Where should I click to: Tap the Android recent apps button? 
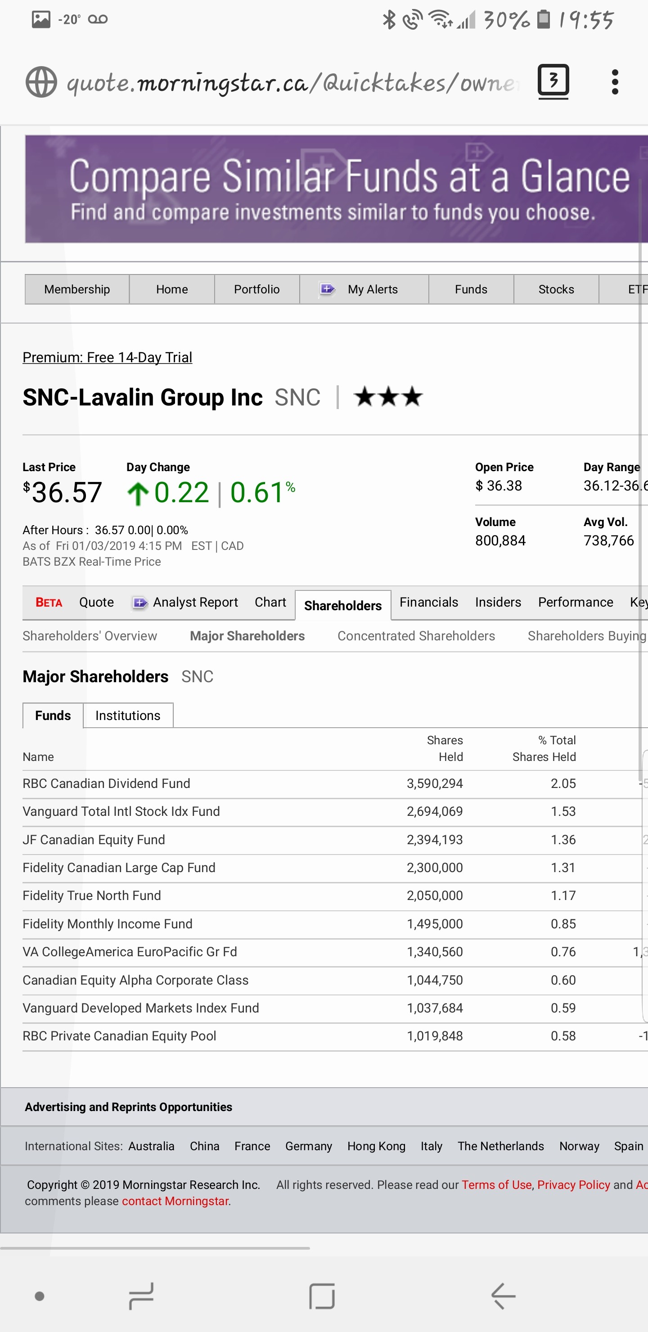coord(141,1296)
